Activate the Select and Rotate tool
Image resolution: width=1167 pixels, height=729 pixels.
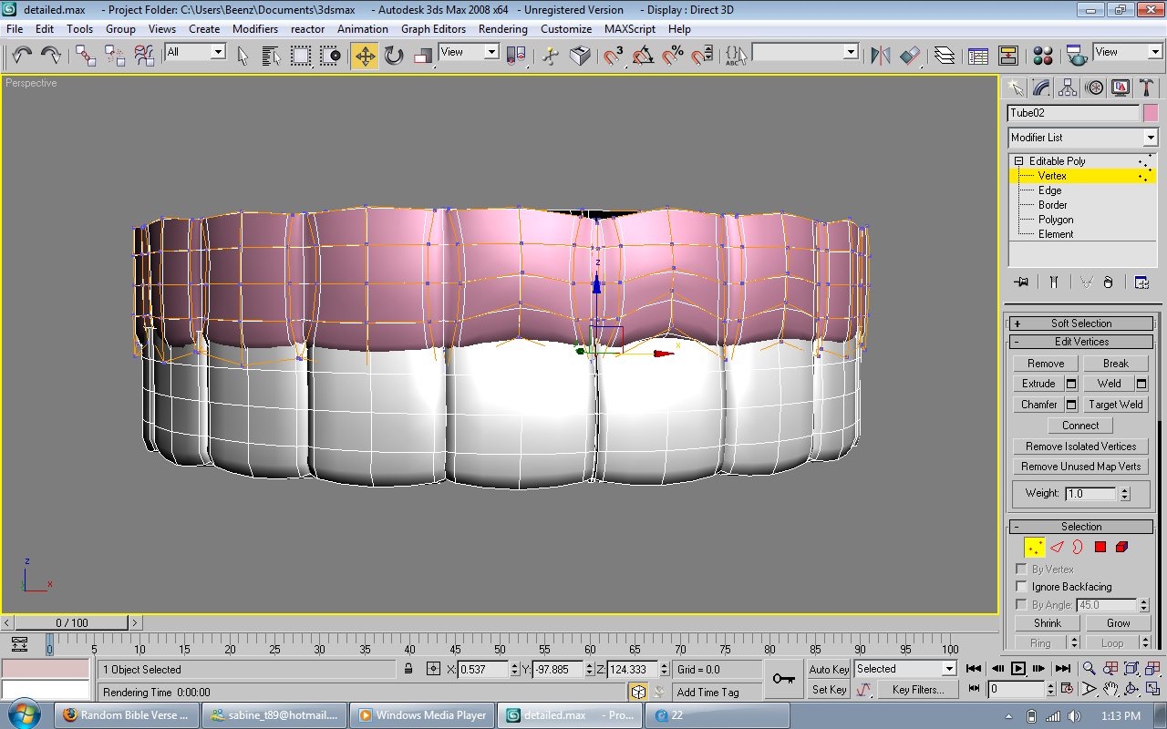[x=394, y=56]
